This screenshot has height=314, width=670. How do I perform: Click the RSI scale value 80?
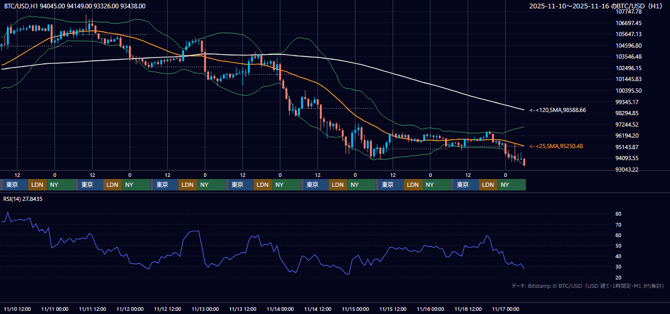[x=619, y=214]
